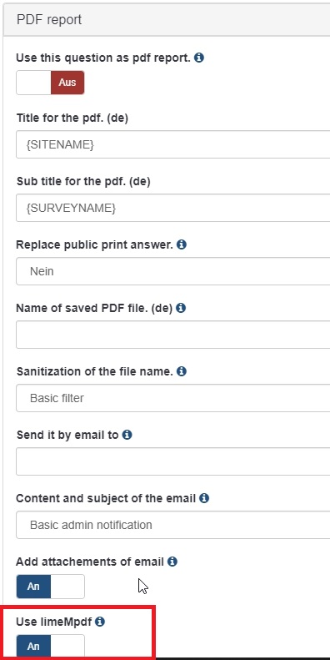The height and width of the screenshot is (660, 330).
Task: Open the 'Replace public print answer' dropdown showing Nein
Action: [172, 271]
